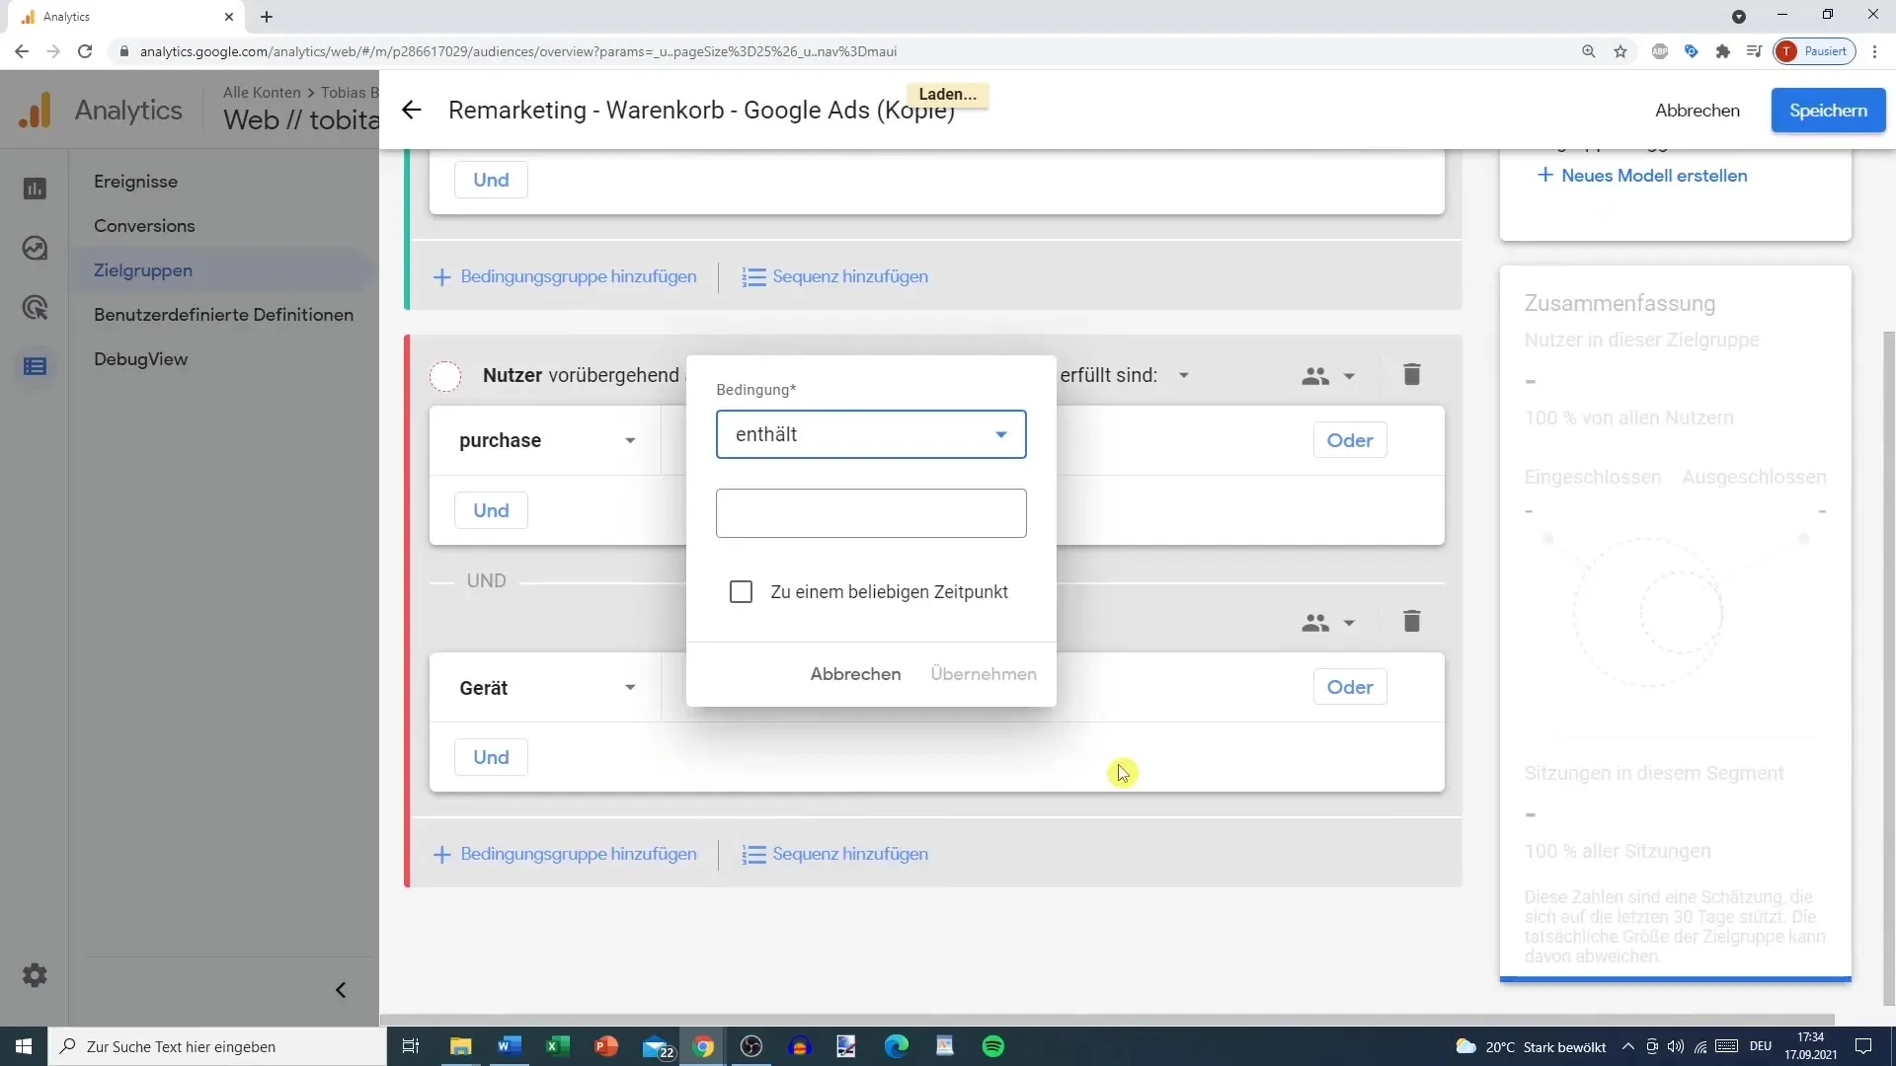1896x1066 pixels.
Task: Open the Explore icon in the left rail
Action: 35,248
